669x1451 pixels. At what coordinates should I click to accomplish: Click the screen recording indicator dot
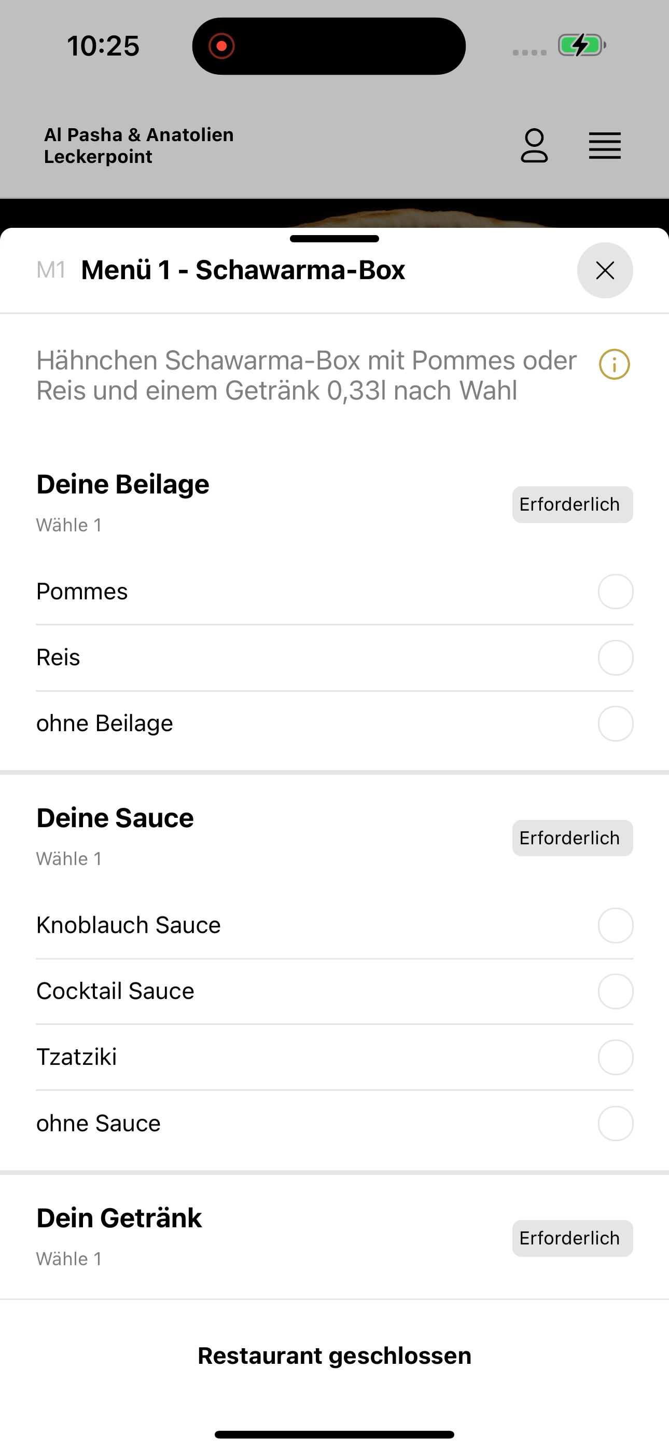point(221,46)
